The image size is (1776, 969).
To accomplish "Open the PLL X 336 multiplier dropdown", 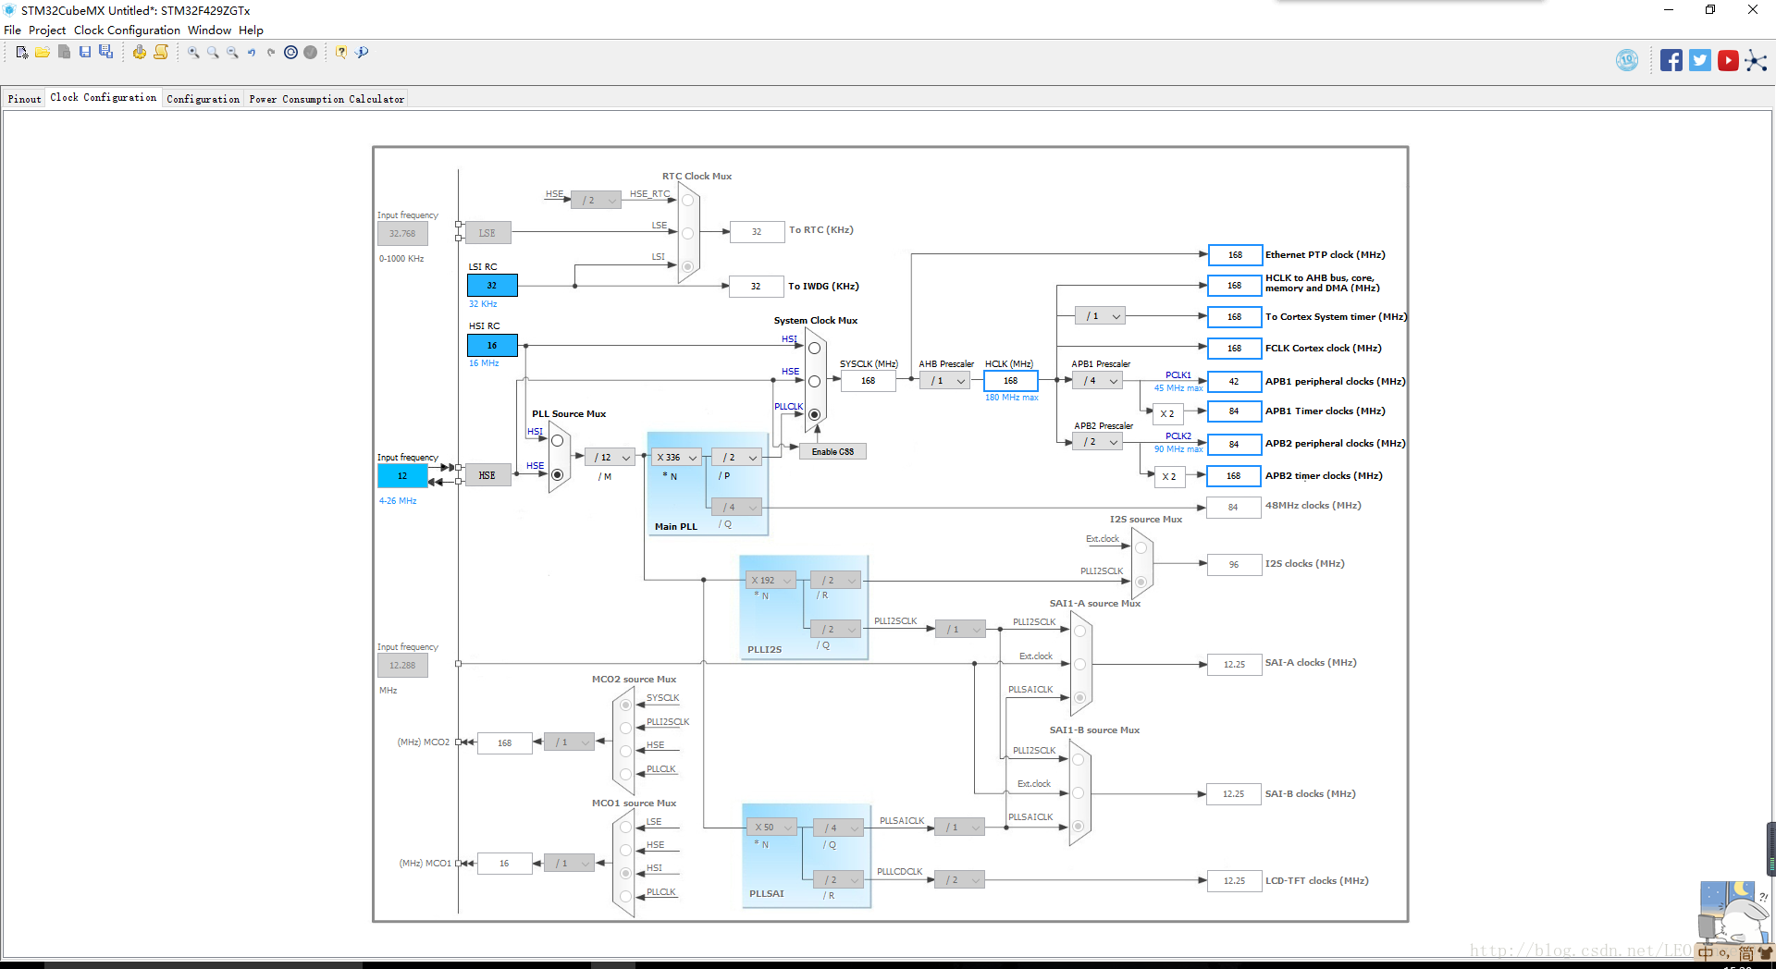I will tap(676, 458).
